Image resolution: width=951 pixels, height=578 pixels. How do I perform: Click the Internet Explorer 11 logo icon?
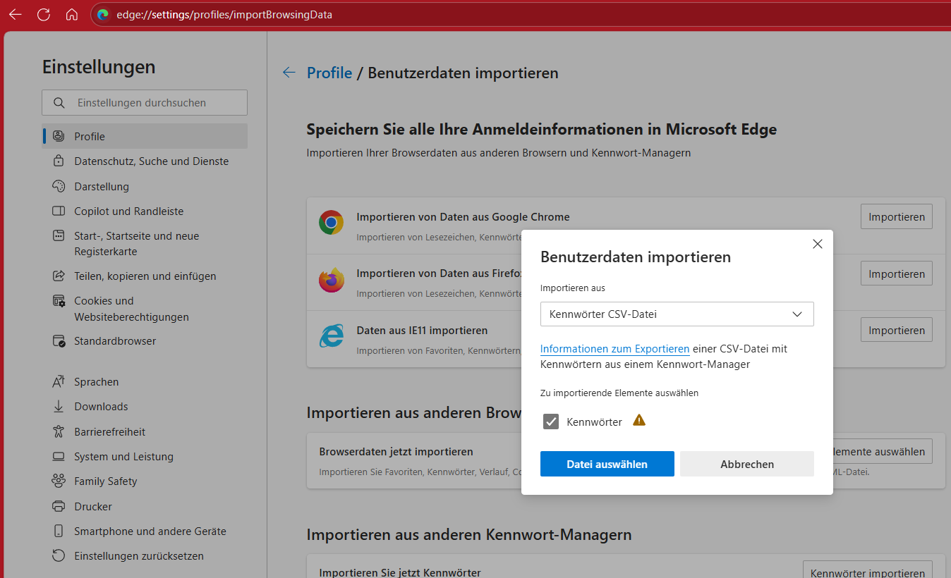click(x=331, y=336)
